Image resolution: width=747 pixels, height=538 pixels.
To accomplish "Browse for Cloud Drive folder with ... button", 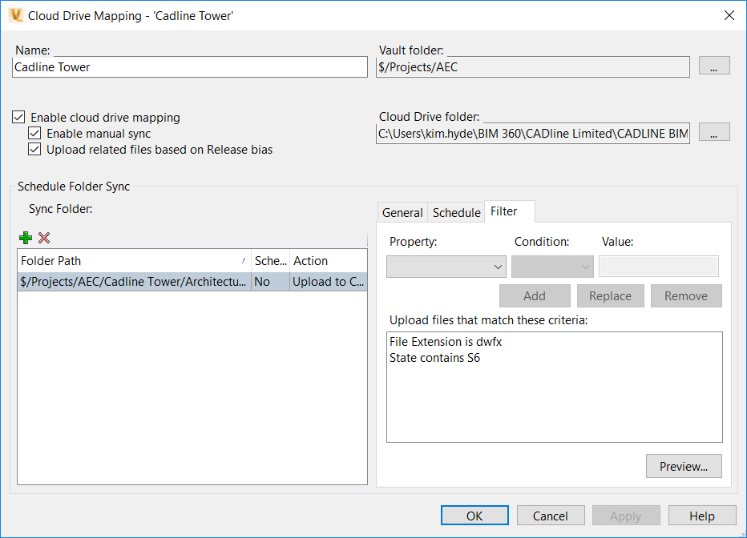I will point(714,132).
